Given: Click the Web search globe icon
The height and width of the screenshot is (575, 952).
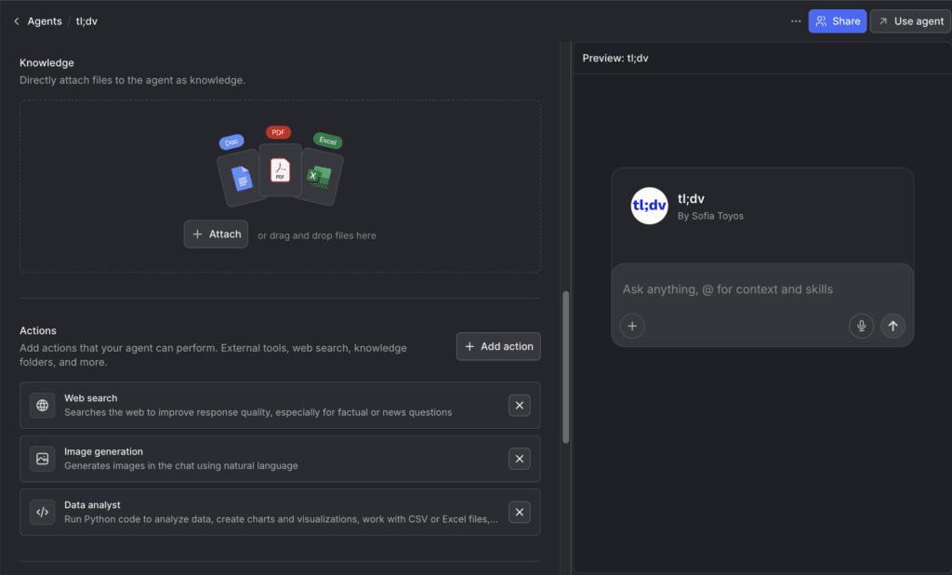Looking at the screenshot, I should click(x=43, y=406).
